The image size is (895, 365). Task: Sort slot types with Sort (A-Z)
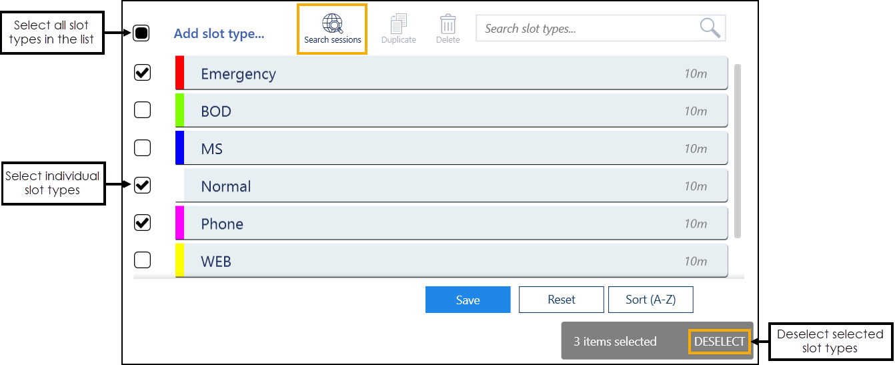coord(650,300)
